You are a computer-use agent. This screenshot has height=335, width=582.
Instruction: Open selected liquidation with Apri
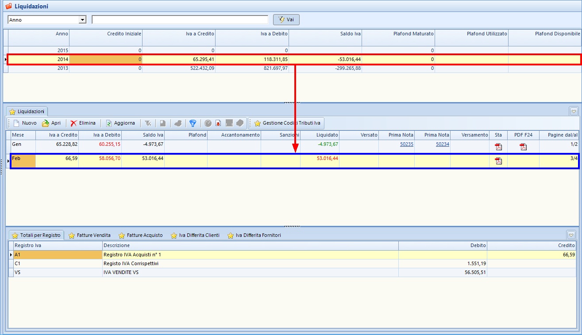pyautogui.click(x=51, y=123)
